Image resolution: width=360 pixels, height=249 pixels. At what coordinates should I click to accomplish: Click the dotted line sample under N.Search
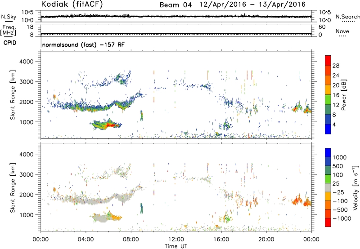pos(348,22)
